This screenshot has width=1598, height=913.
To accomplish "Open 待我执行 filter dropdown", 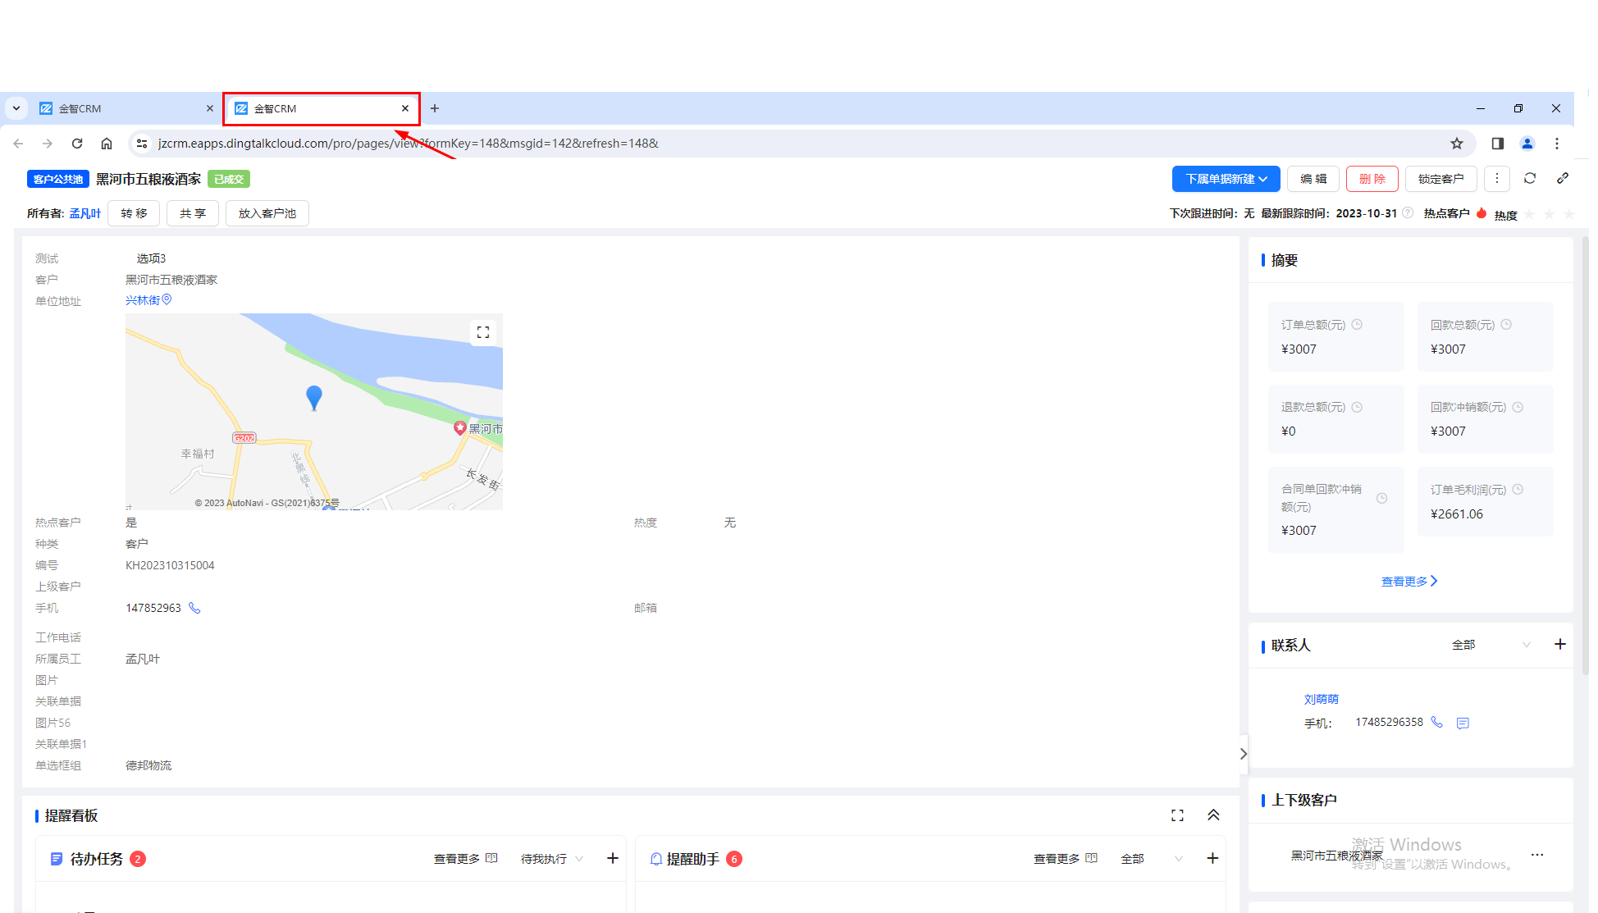I will (x=552, y=859).
